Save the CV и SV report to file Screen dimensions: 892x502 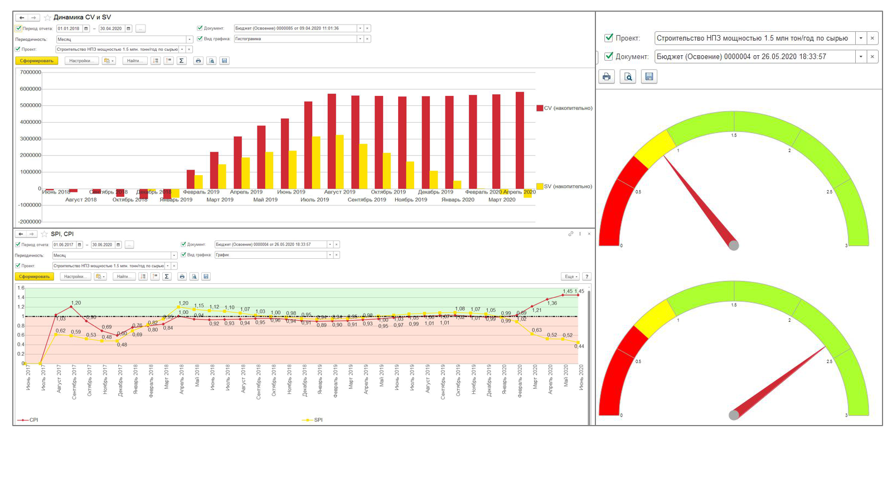tap(225, 61)
